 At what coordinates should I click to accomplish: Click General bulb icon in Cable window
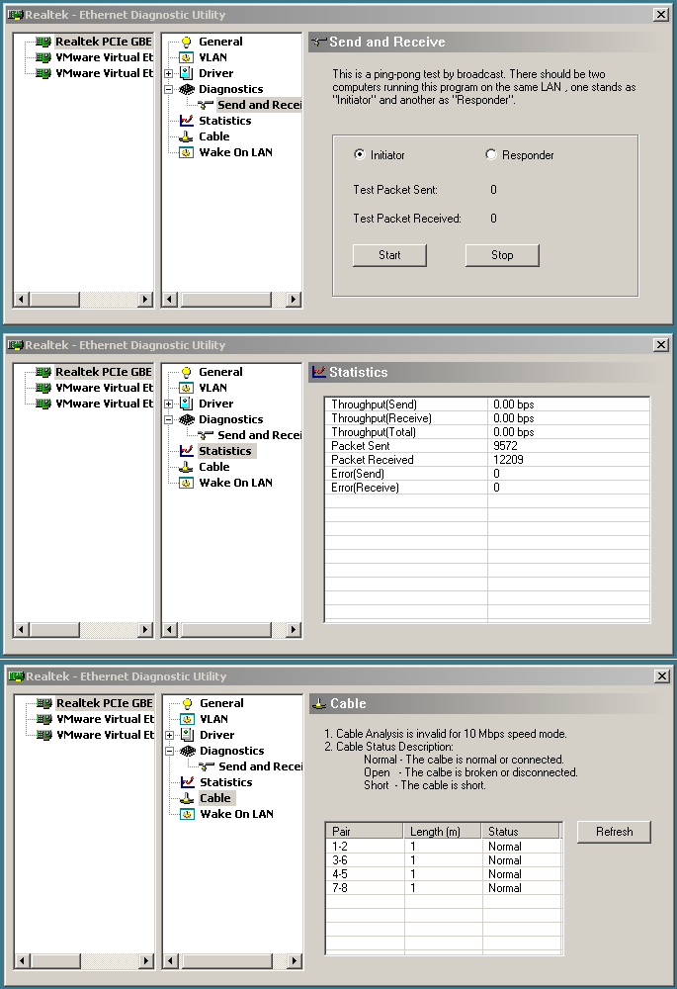tap(187, 703)
